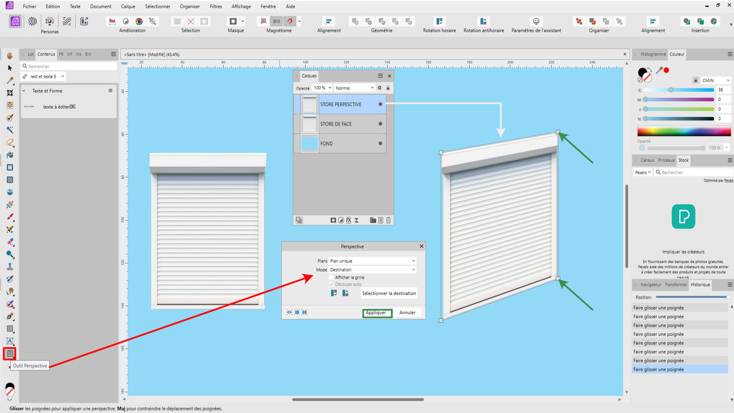
Task: Click the Rotation horaire icon
Action: (x=439, y=21)
